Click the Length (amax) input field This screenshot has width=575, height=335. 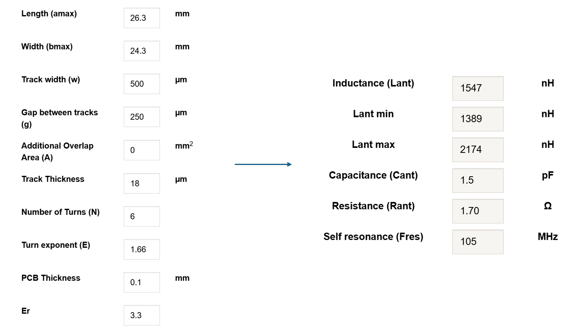coord(142,18)
